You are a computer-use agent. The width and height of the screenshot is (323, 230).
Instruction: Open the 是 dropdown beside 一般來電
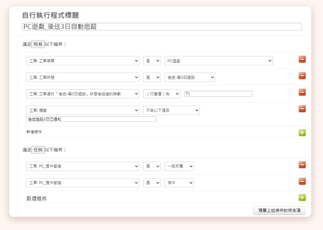152,166
